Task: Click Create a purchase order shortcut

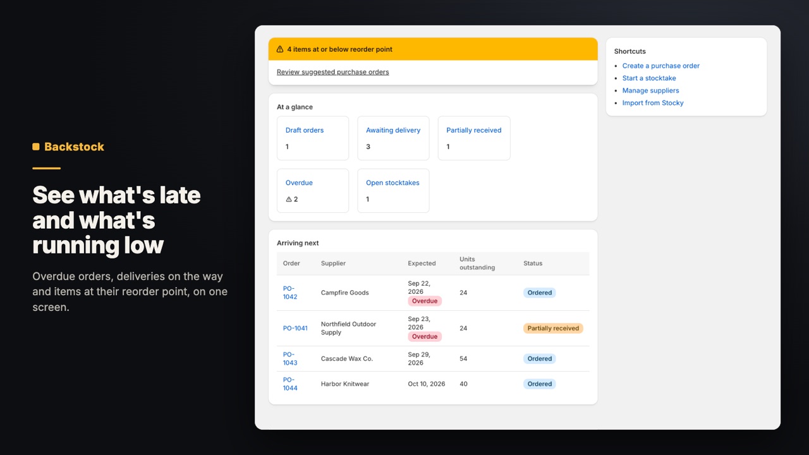Action: pyautogui.click(x=660, y=66)
